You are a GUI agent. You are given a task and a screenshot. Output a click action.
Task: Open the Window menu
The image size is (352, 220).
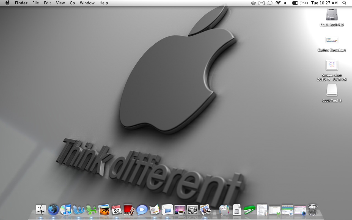(87, 3)
